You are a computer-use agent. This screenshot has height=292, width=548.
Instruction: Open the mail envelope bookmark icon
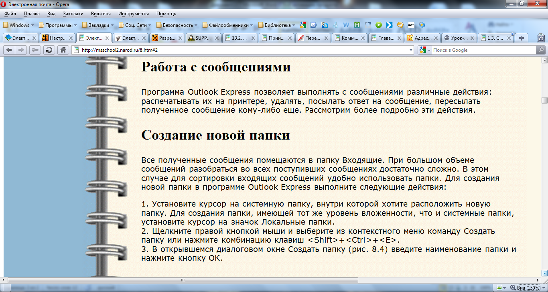tap(314, 25)
